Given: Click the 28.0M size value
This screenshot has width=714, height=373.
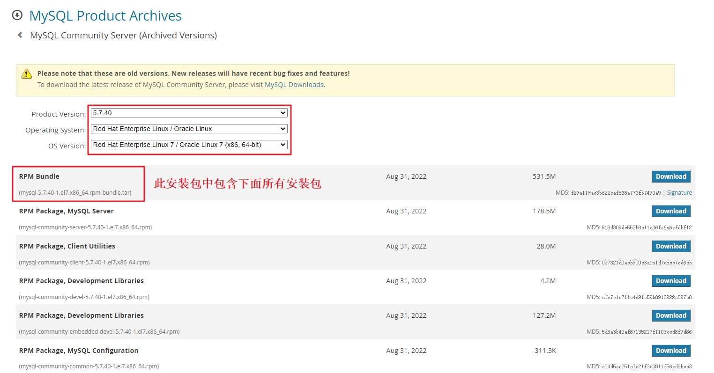Looking at the screenshot, I should (546, 246).
